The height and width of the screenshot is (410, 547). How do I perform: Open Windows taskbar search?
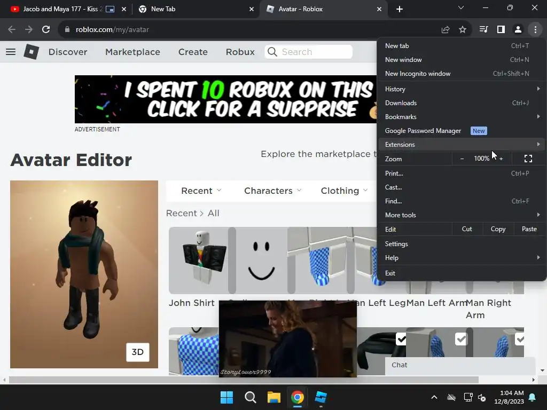click(x=250, y=397)
